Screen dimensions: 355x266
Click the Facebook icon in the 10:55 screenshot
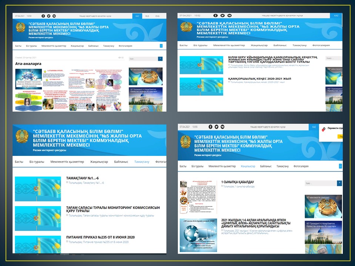[210, 127]
